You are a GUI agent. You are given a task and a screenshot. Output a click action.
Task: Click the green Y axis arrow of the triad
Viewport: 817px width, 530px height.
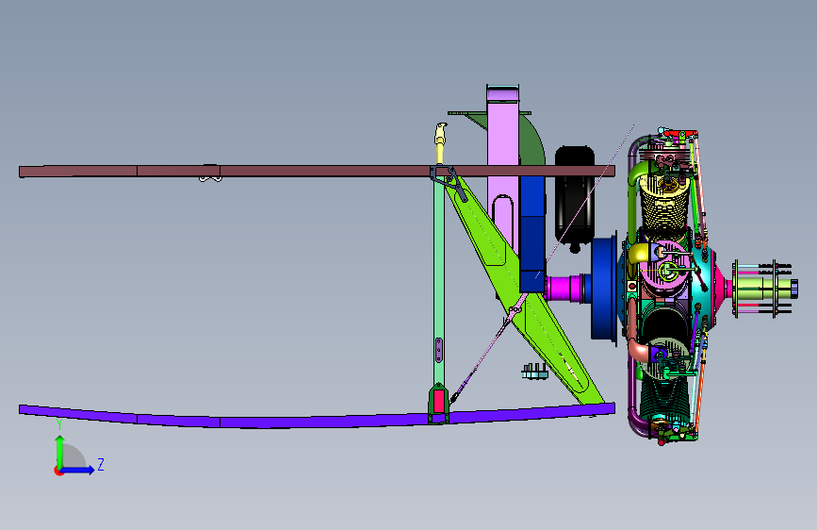pos(59,451)
